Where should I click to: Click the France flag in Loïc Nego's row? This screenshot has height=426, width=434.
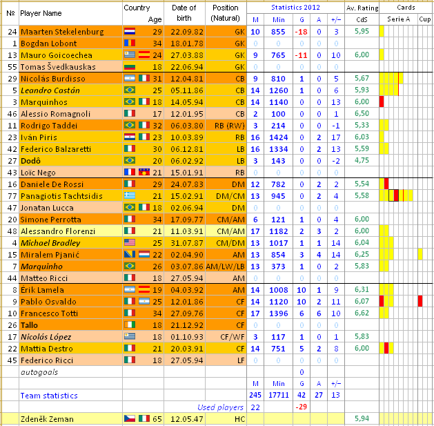coord(130,172)
